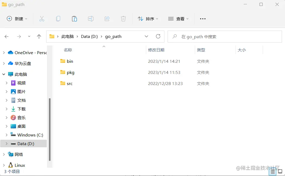The image size is (285, 176).
Task: Navigate to Data (D:) via breadcrumb
Action: (x=89, y=36)
